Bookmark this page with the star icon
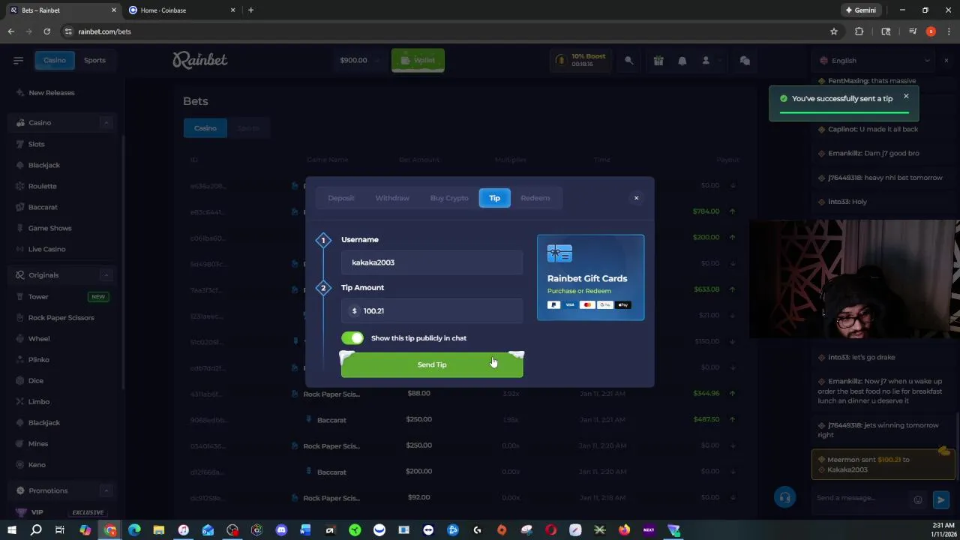 click(833, 31)
